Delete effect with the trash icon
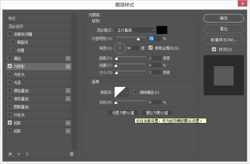 pyautogui.click(x=72, y=154)
